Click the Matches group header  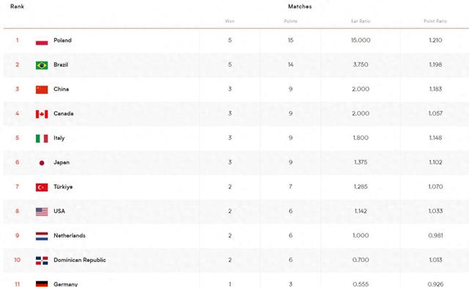300,7
